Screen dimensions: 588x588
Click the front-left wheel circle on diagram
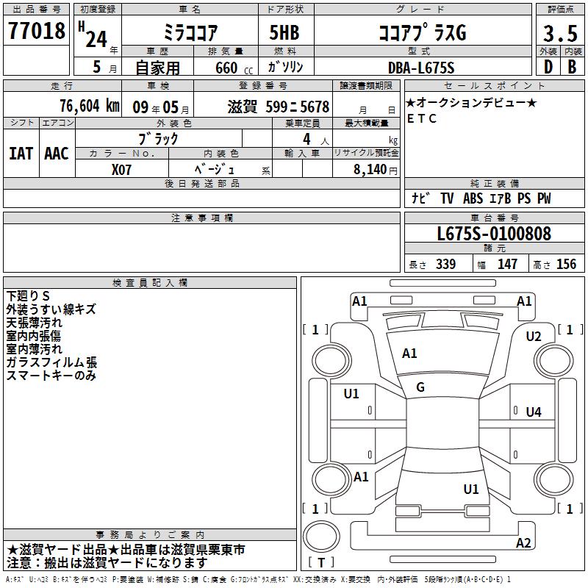click(331, 362)
